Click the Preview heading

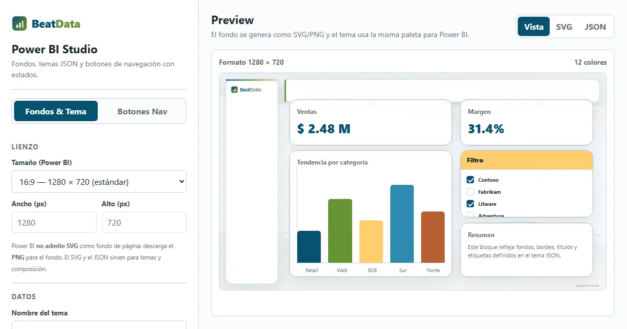click(x=233, y=20)
